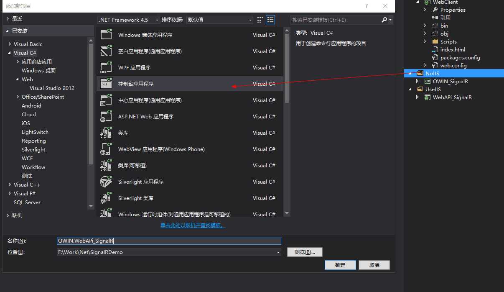Screen dimensions: 504x292
Task: Click the category tree scroll down arrow
Action: [91, 206]
